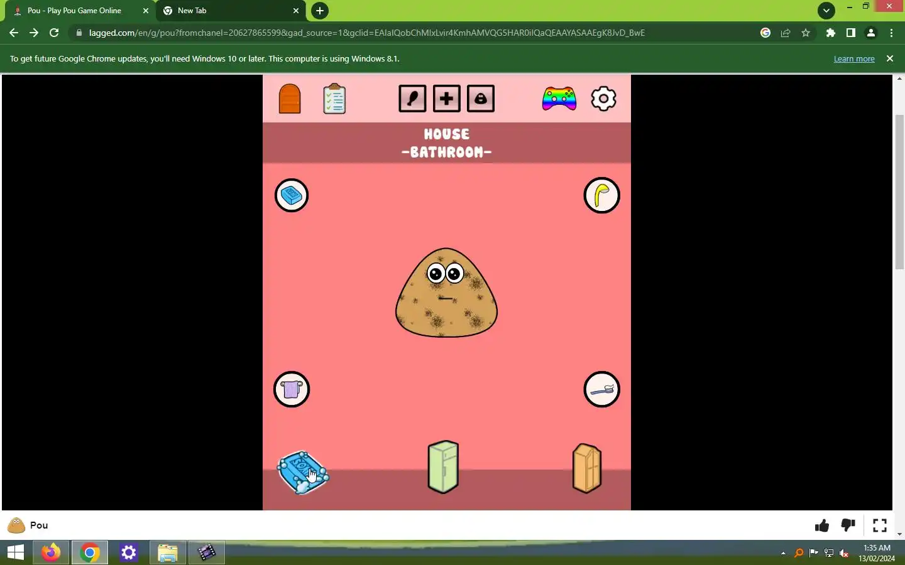Viewport: 905px width, 565px height.
Task: Click the Pou game title link
Action: (x=39, y=525)
